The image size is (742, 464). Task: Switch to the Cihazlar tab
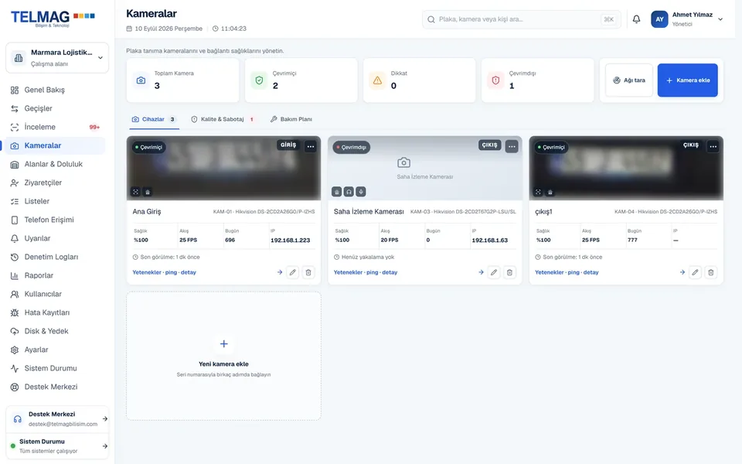pos(154,119)
